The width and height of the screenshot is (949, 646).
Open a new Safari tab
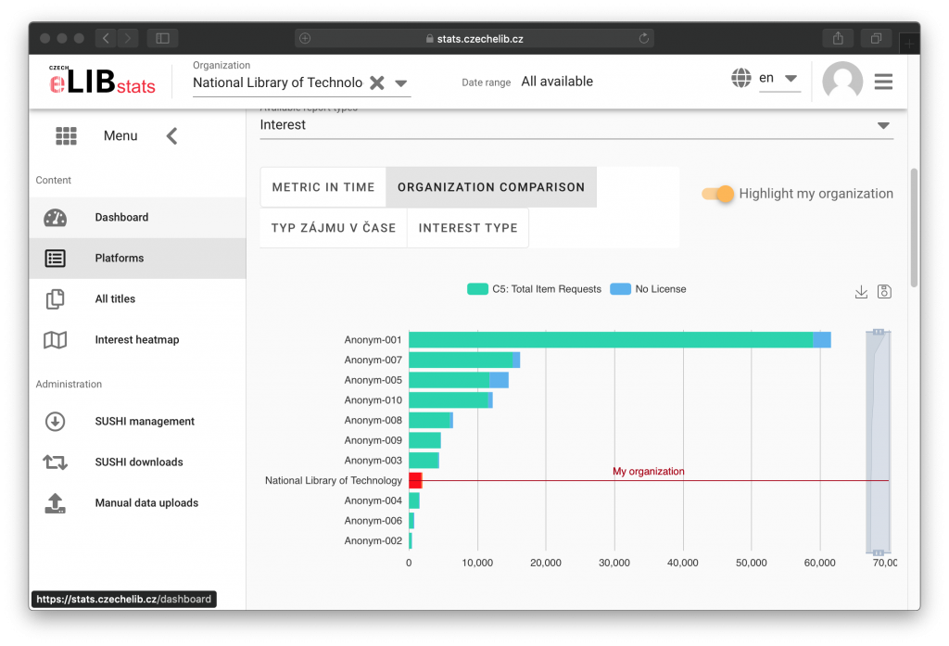click(x=908, y=43)
